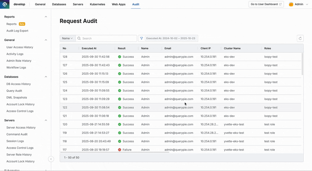Select row number 126
Image resolution: width=312 pixels, height=171 pixels.
180,73
